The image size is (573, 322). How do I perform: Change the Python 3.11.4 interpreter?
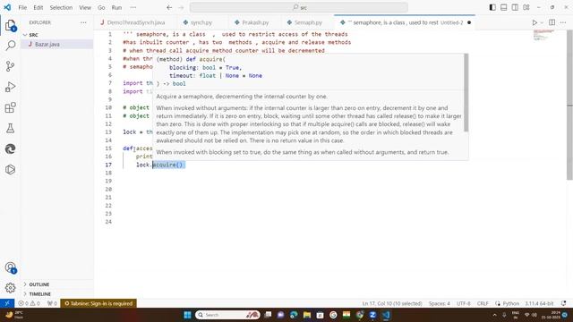pos(539,303)
